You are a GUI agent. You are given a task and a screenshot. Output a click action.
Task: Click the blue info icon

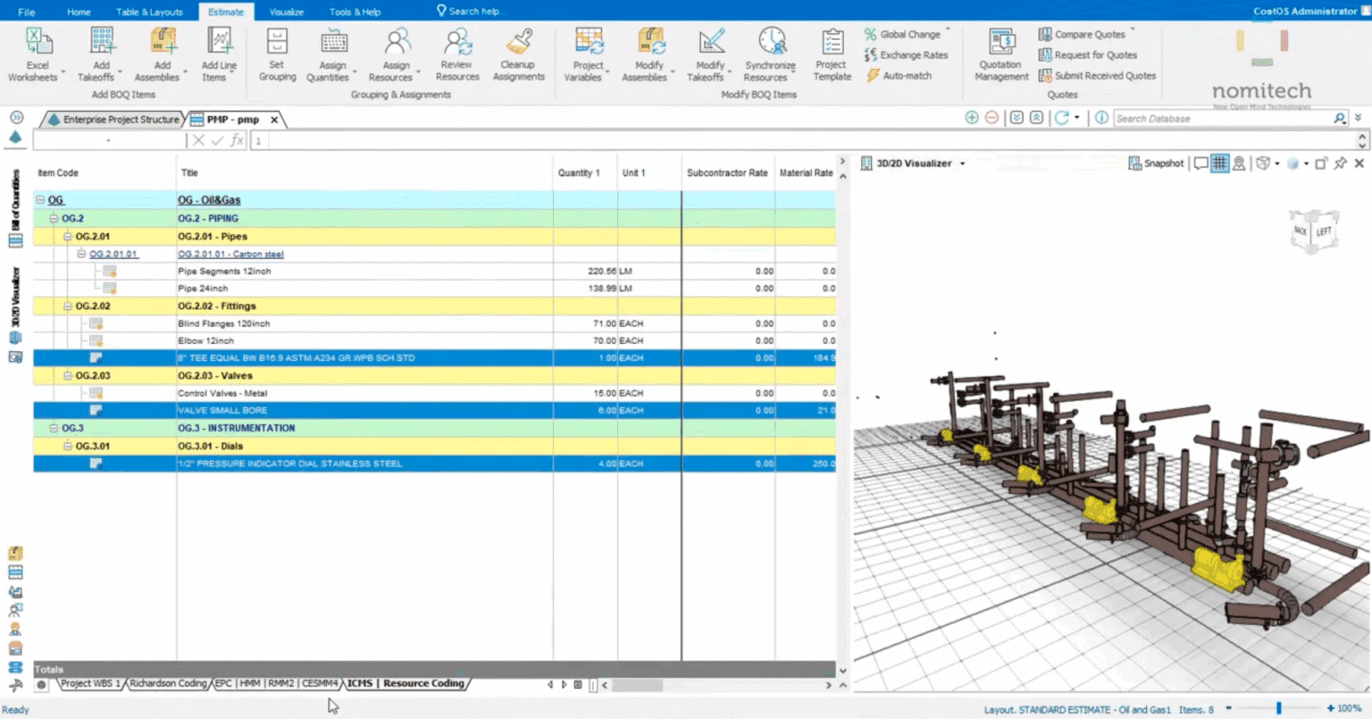(x=1101, y=118)
